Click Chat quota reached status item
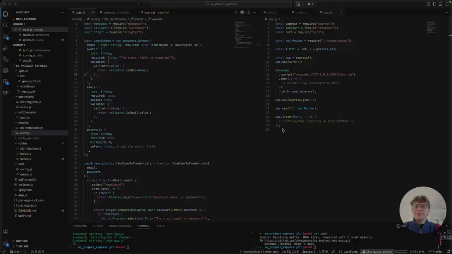The image size is (452, 254). click(x=377, y=252)
